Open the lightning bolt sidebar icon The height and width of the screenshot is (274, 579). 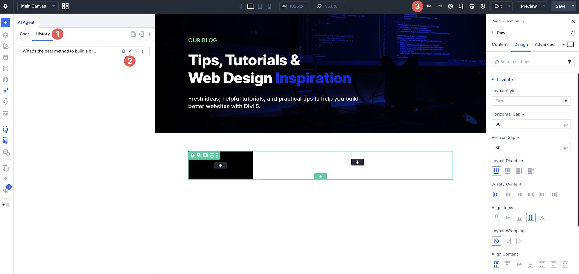point(5,102)
